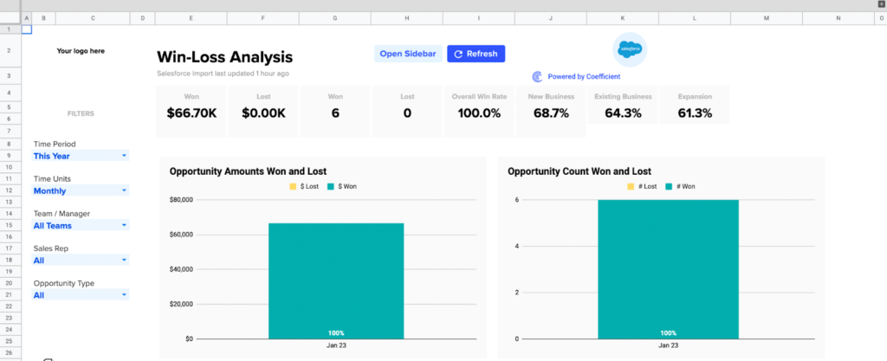Click the teal $ Won legend marker
Viewport: 887px width, 361px height.
[330, 186]
